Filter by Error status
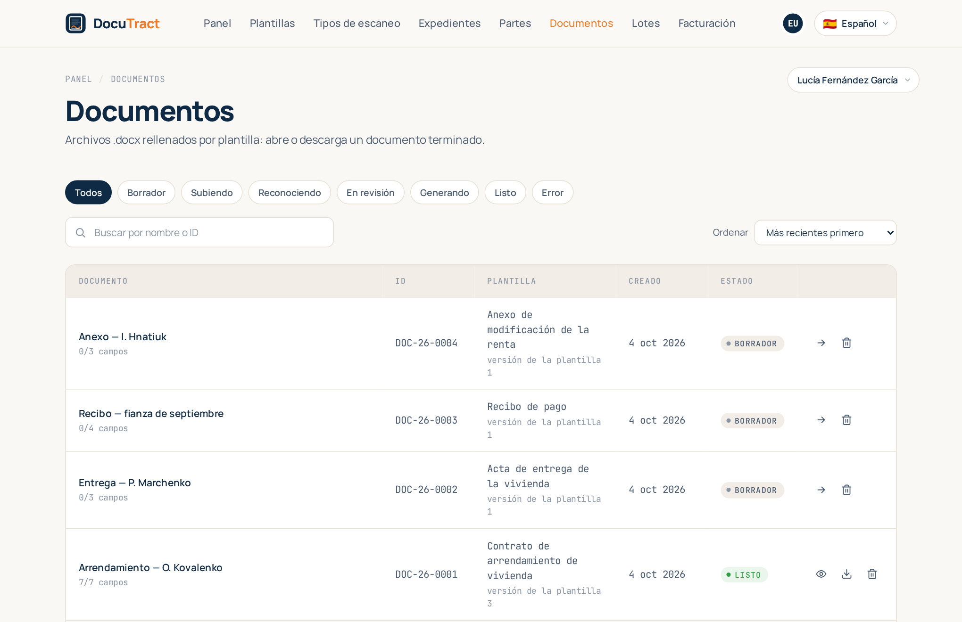Image resolution: width=962 pixels, height=622 pixels. tap(553, 193)
